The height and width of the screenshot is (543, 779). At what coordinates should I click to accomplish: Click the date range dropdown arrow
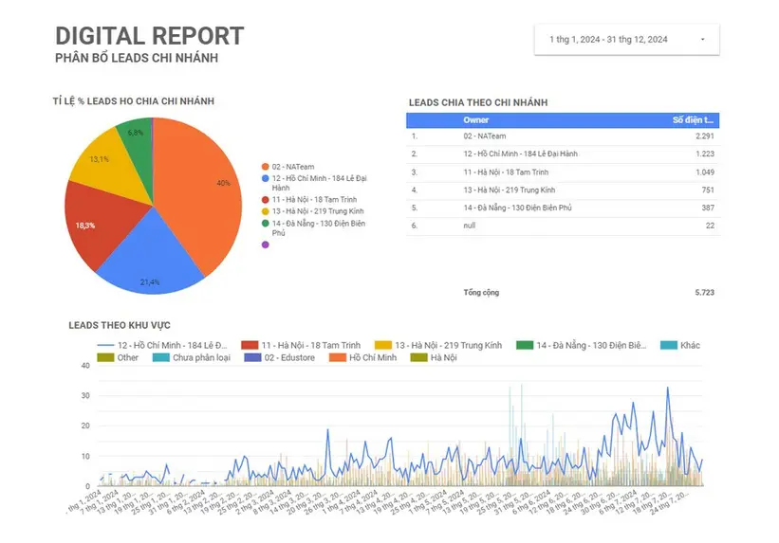tap(702, 40)
